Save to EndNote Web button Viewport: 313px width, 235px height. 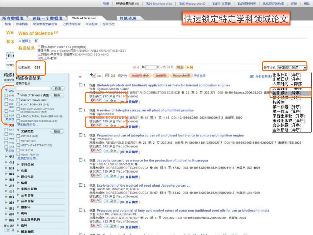coord(140,76)
